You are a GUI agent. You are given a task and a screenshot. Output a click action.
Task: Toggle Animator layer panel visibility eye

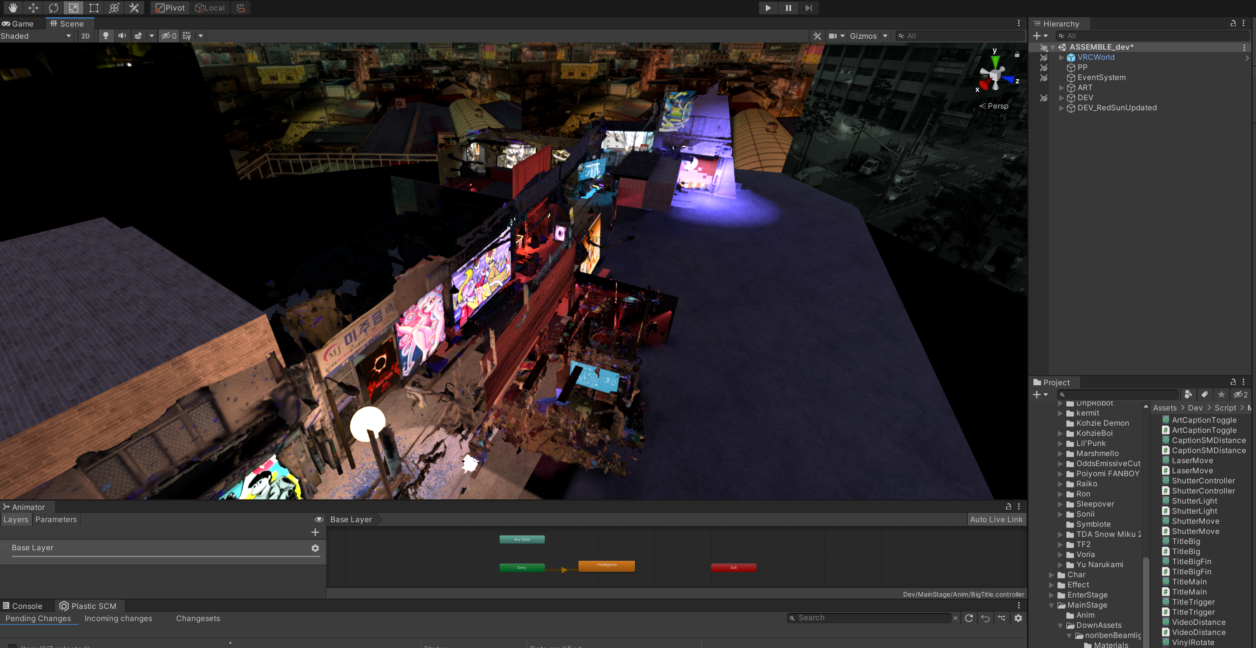[319, 520]
